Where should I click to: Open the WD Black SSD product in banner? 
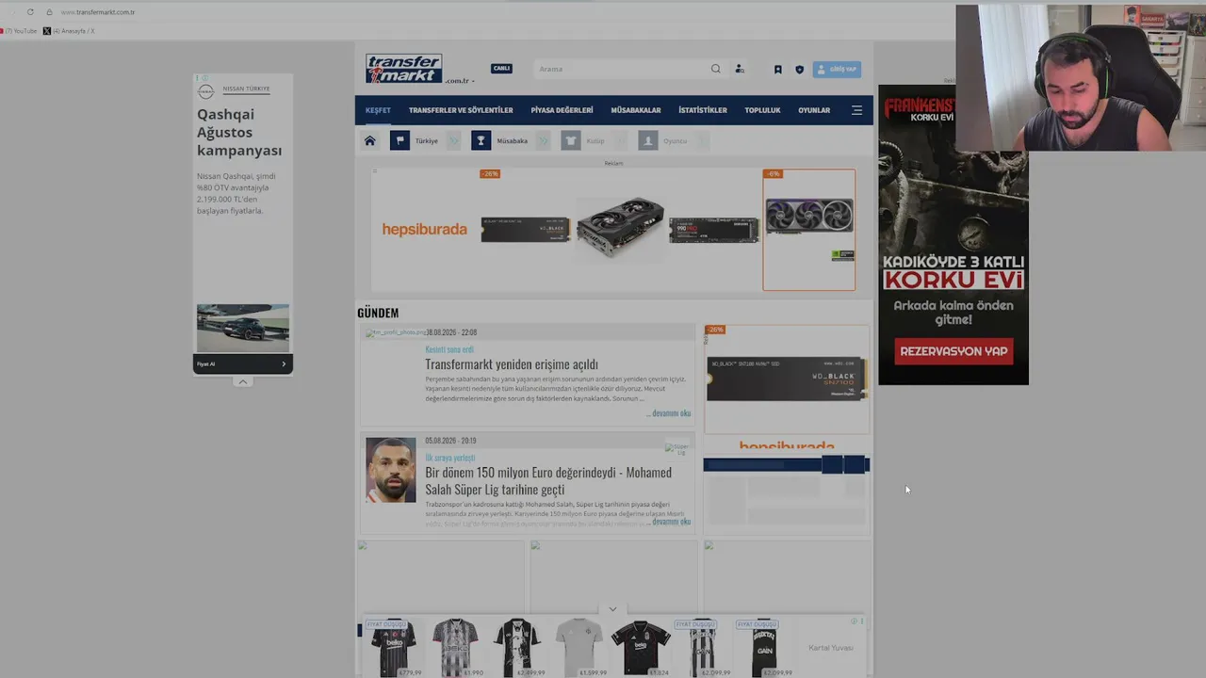pos(526,230)
